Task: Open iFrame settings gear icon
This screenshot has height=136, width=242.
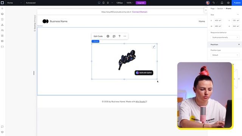Action: 108,36
